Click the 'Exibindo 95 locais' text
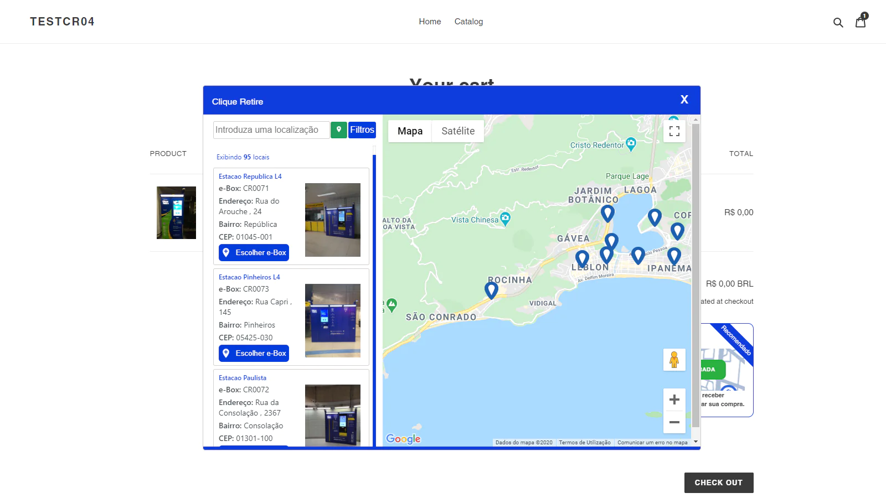 (243, 157)
